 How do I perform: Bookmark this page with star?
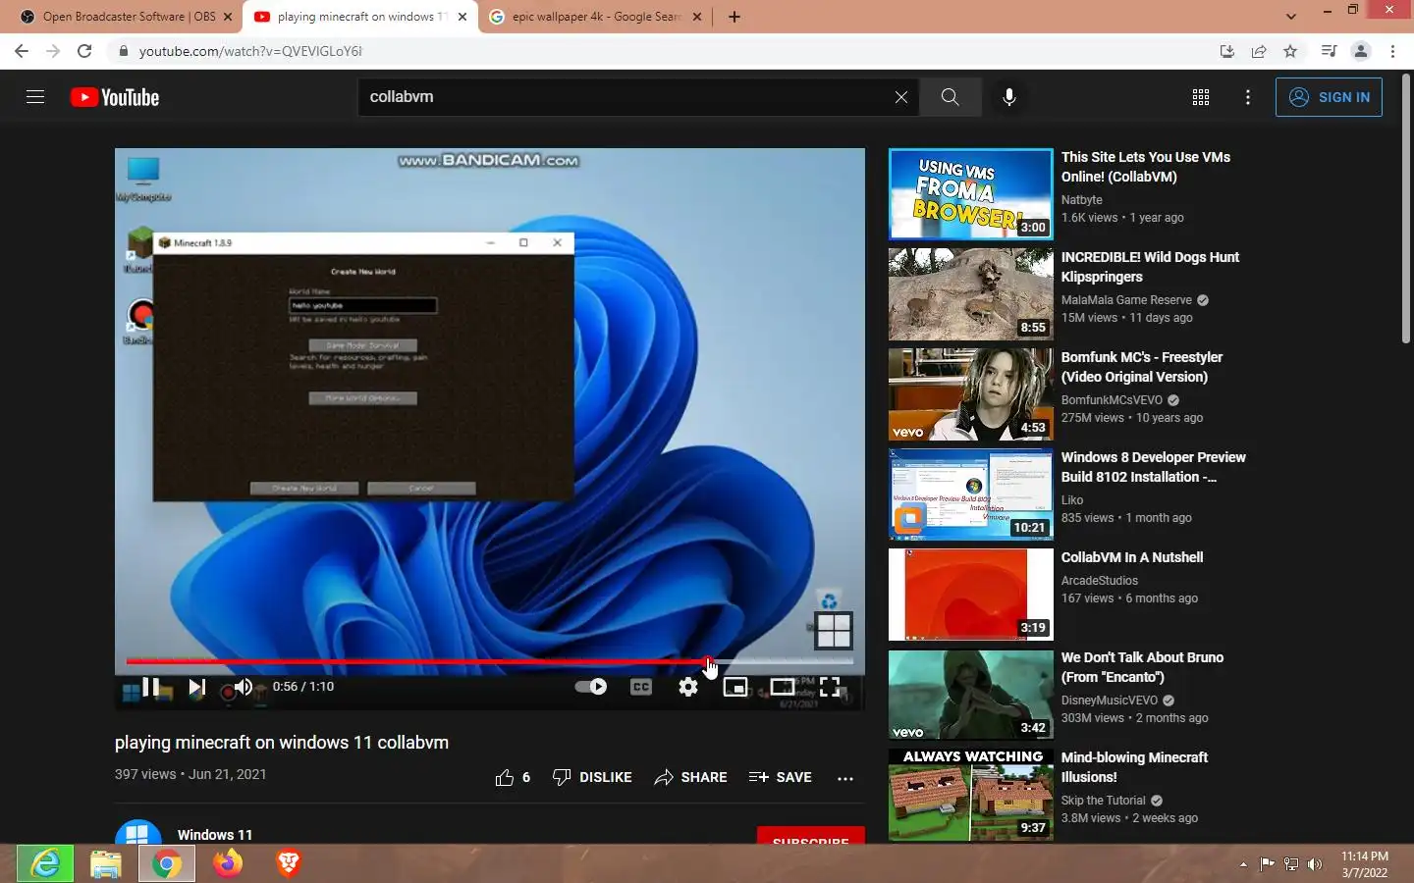1290,51
